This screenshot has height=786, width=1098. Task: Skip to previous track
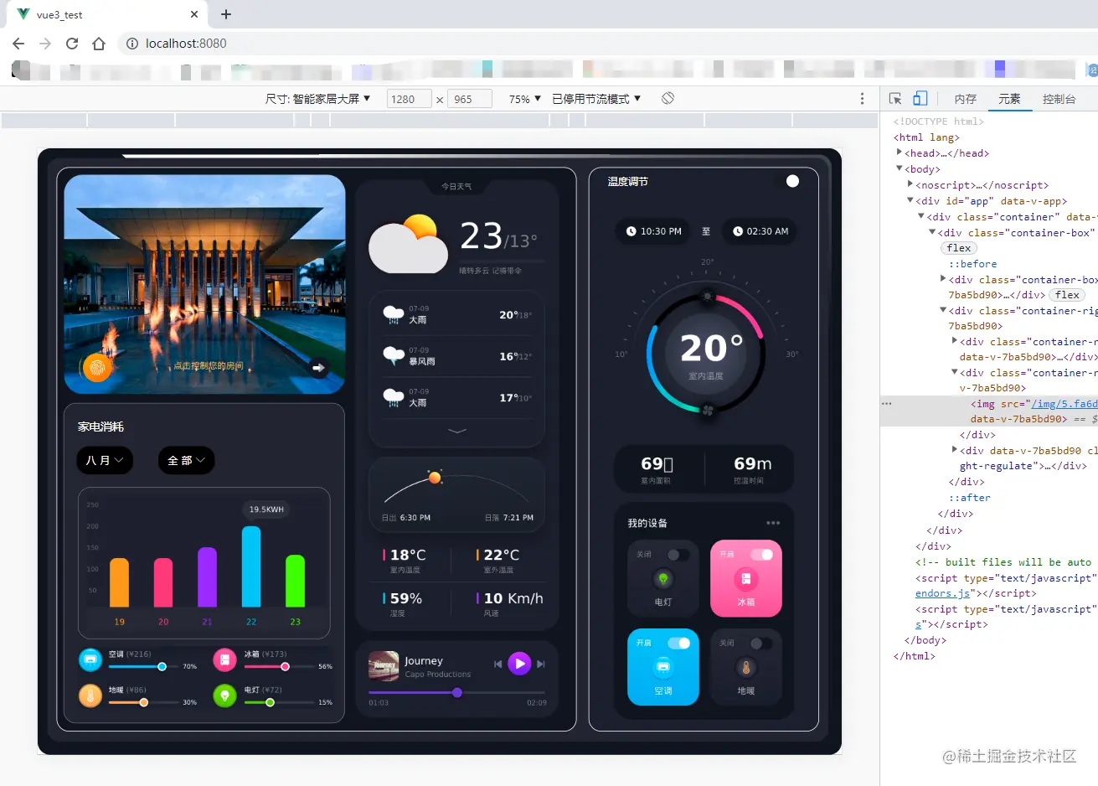[497, 664]
